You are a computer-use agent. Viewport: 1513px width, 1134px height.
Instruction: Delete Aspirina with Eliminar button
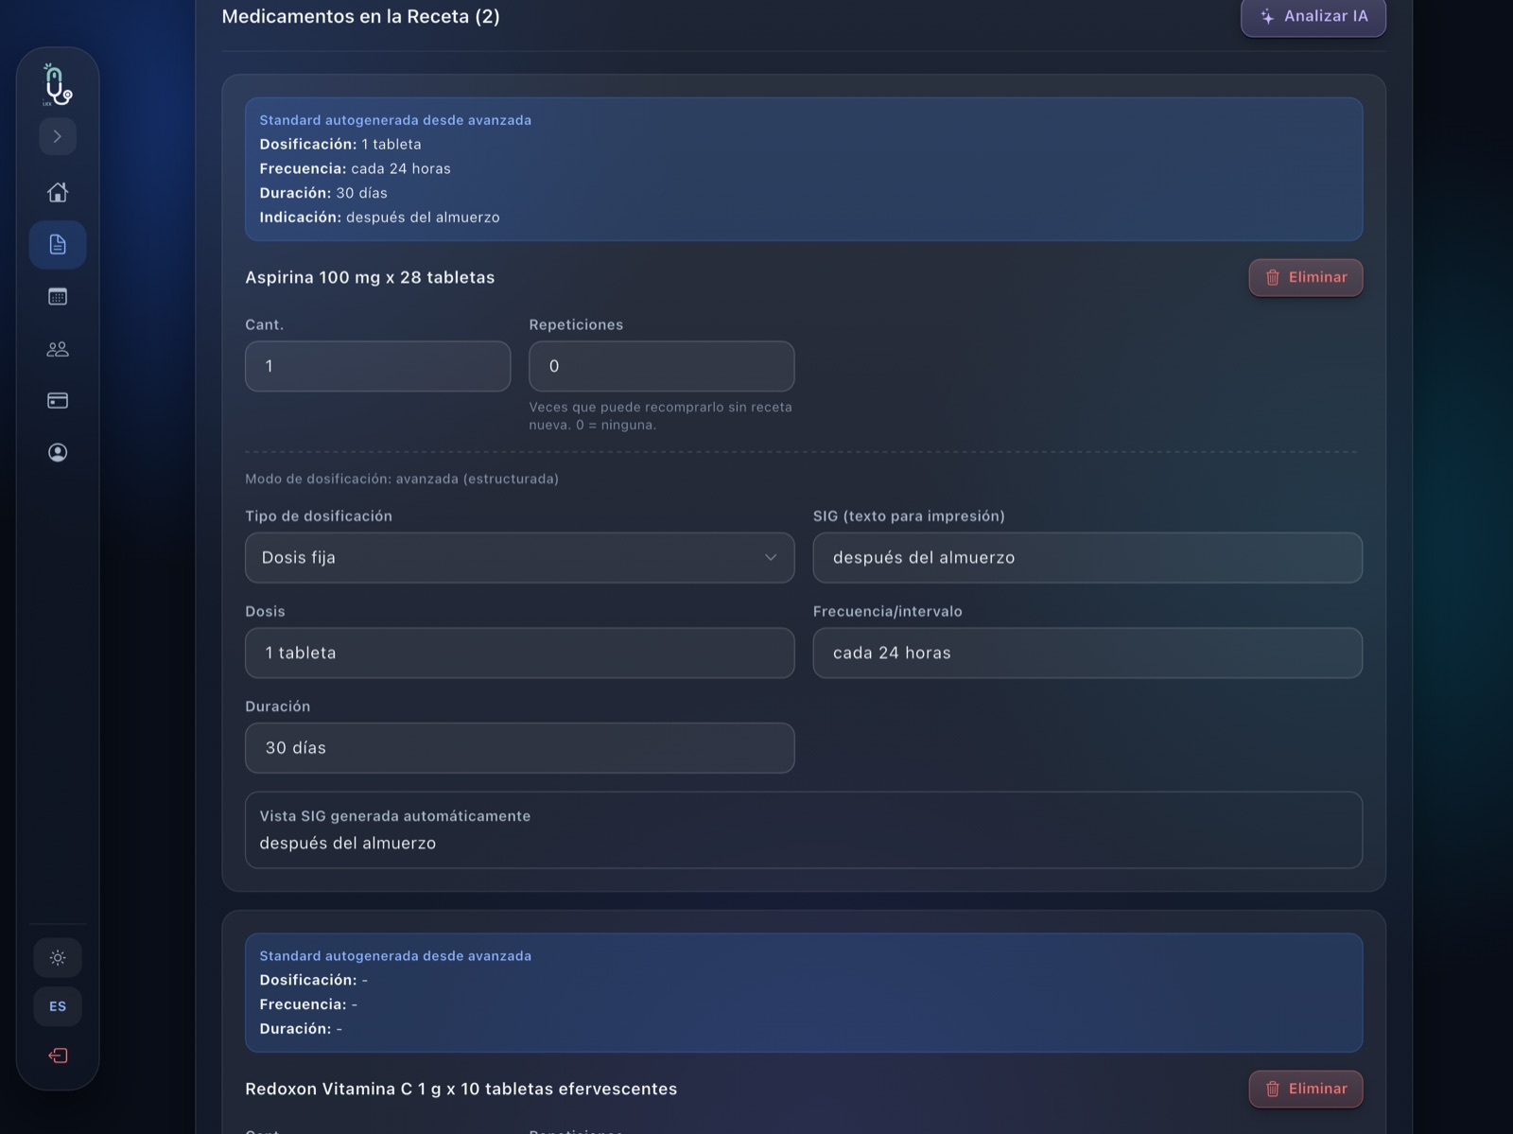tap(1306, 278)
